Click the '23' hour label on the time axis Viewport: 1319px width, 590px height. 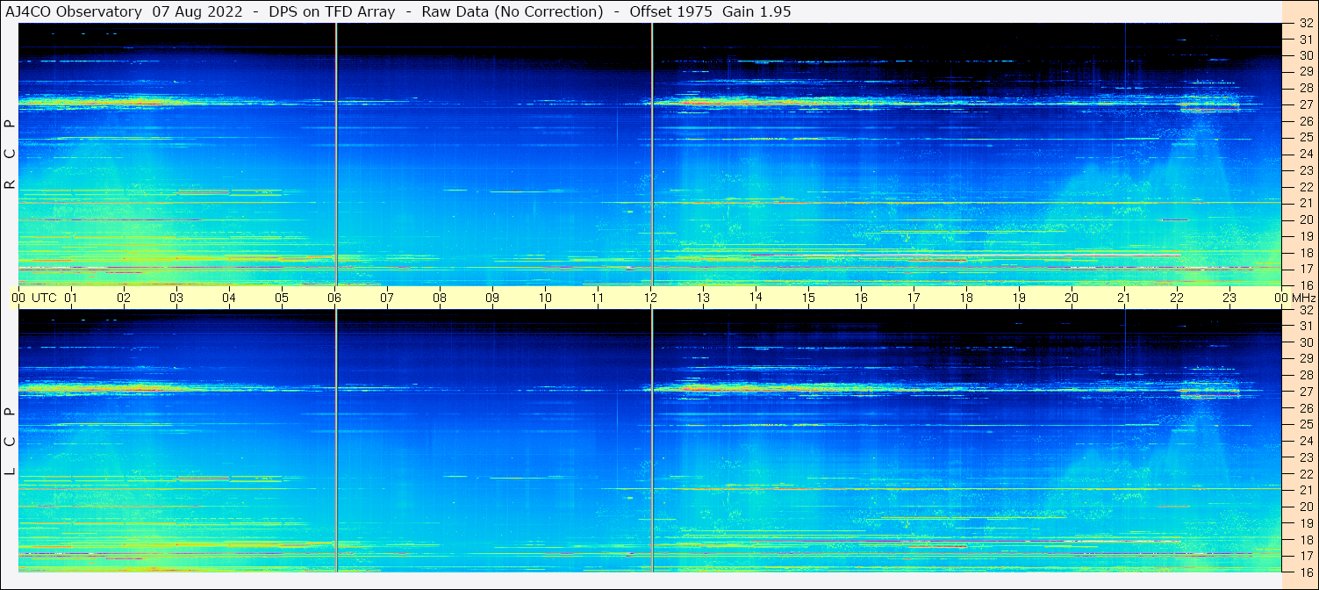pyautogui.click(x=1229, y=298)
